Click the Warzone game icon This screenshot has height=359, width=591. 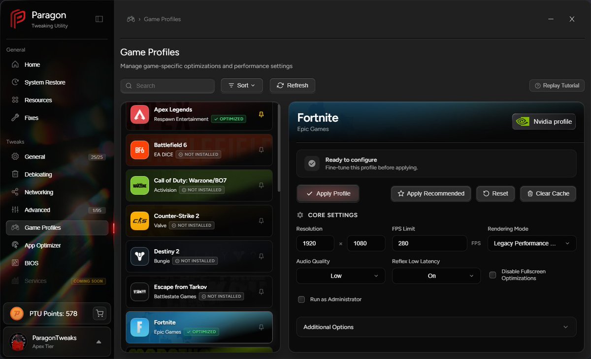140,185
